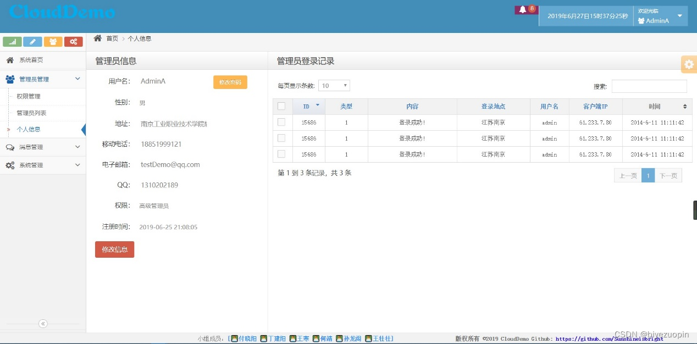Sort by the 客户端IP column header
This screenshot has width=697, height=344.
click(x=595, y=107)
